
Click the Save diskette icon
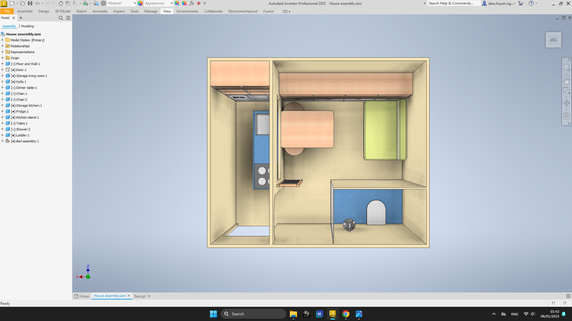coord(30,3)
